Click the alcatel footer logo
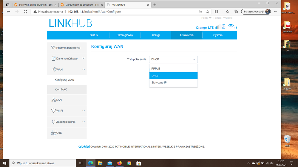298x167 pixels. point(84,146)
